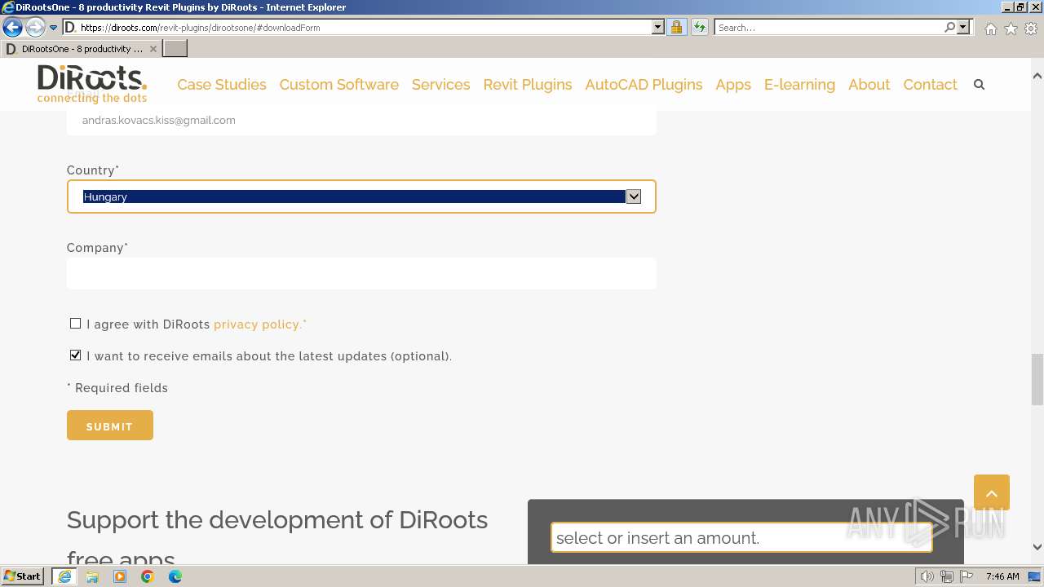Click the DiRoots logo
1044x587 pixels.
point(92,84)
